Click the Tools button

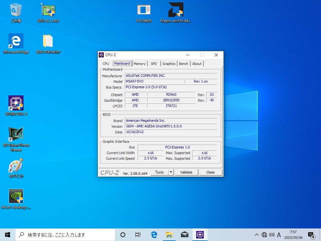click(x=160, y=172)
